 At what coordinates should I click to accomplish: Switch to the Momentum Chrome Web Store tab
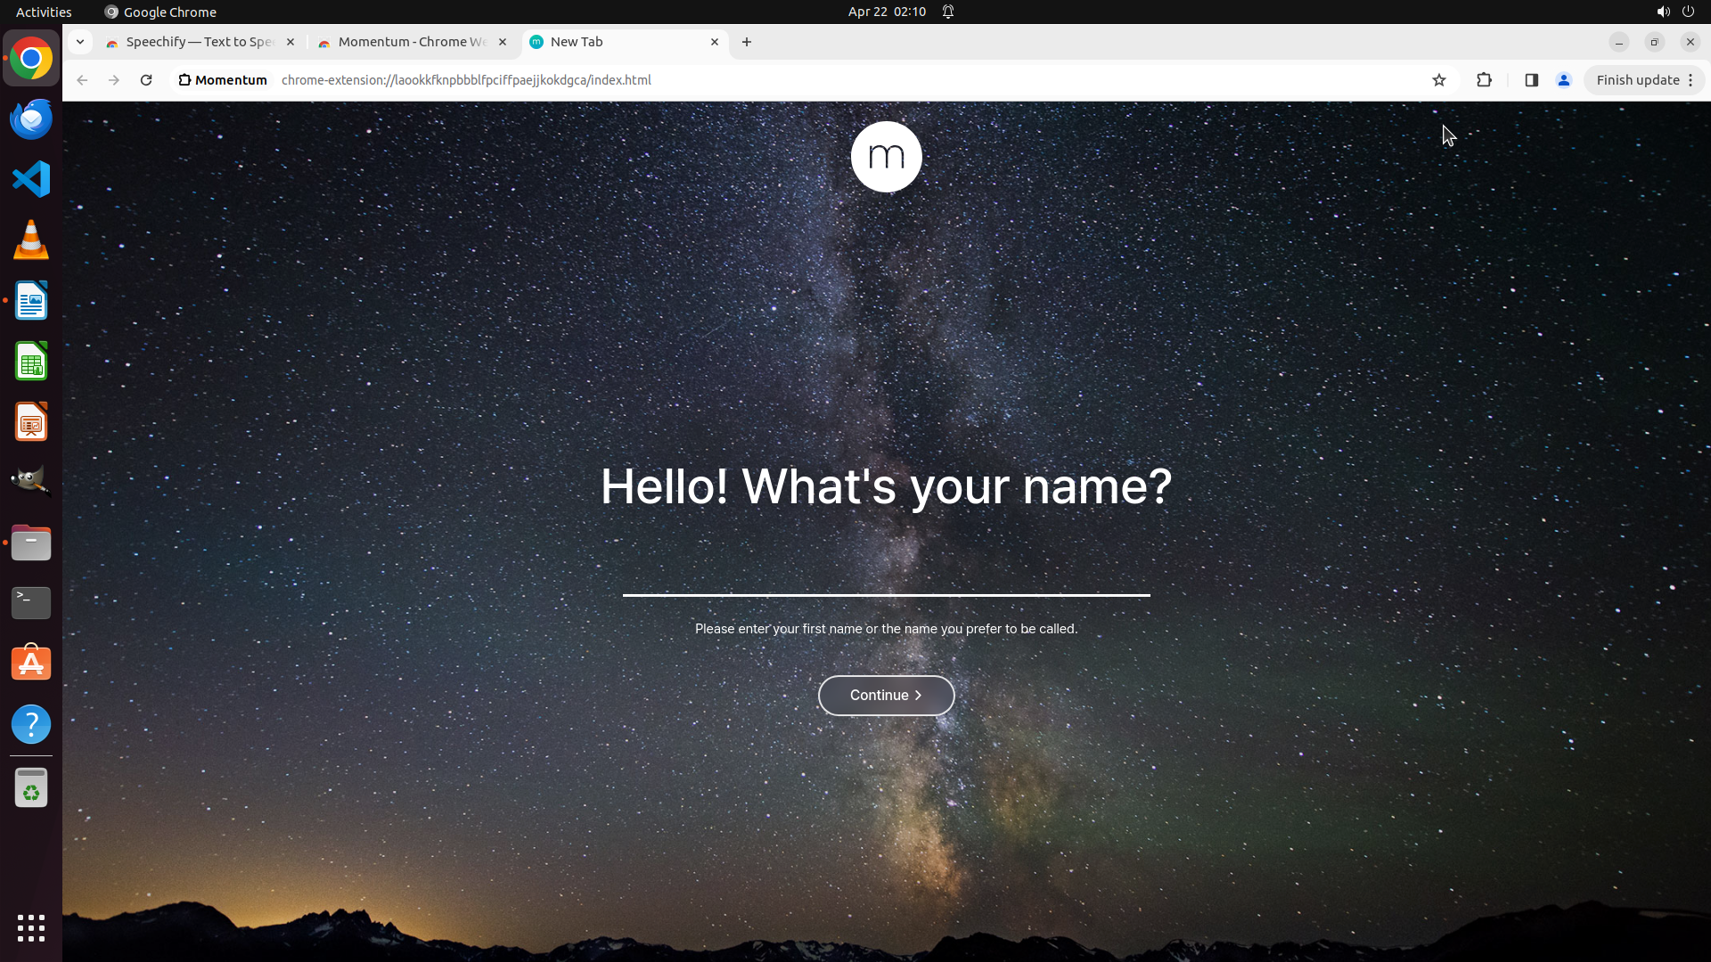tap(410, 42)
